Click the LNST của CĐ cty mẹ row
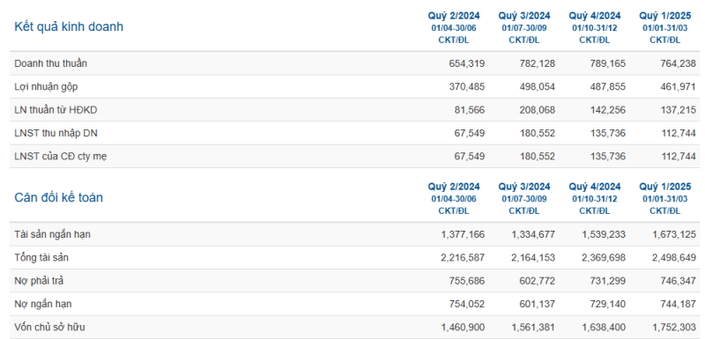Viewport: 705px width, 339px height. (x=355, y=156)
